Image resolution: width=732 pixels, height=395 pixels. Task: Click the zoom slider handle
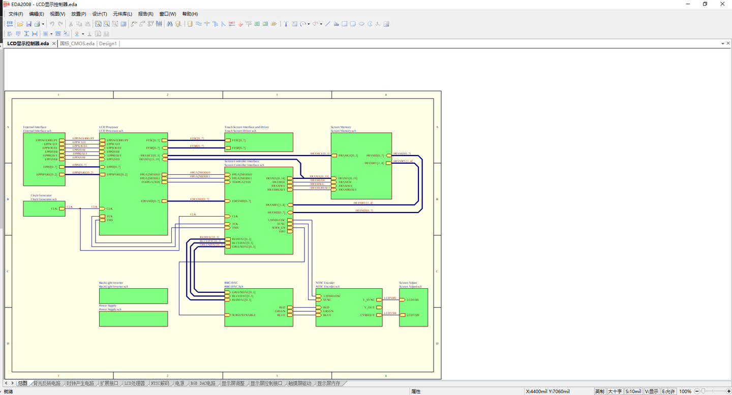pyautogui.click(x=702, y=391)
